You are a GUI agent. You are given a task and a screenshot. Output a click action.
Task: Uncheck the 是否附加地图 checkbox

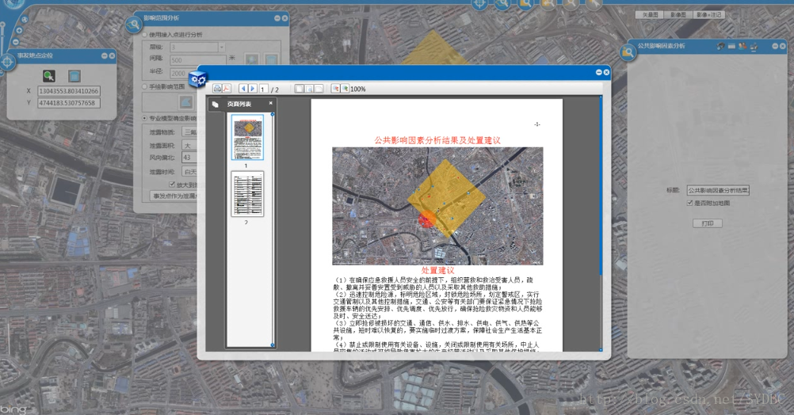click(x=690, y=204)
